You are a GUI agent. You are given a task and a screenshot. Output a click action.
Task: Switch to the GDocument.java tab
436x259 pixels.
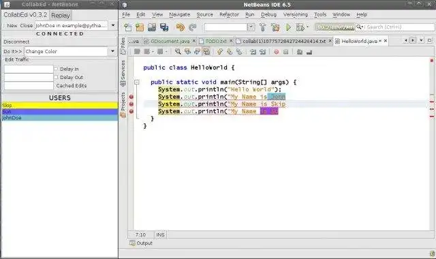point(170,41)
